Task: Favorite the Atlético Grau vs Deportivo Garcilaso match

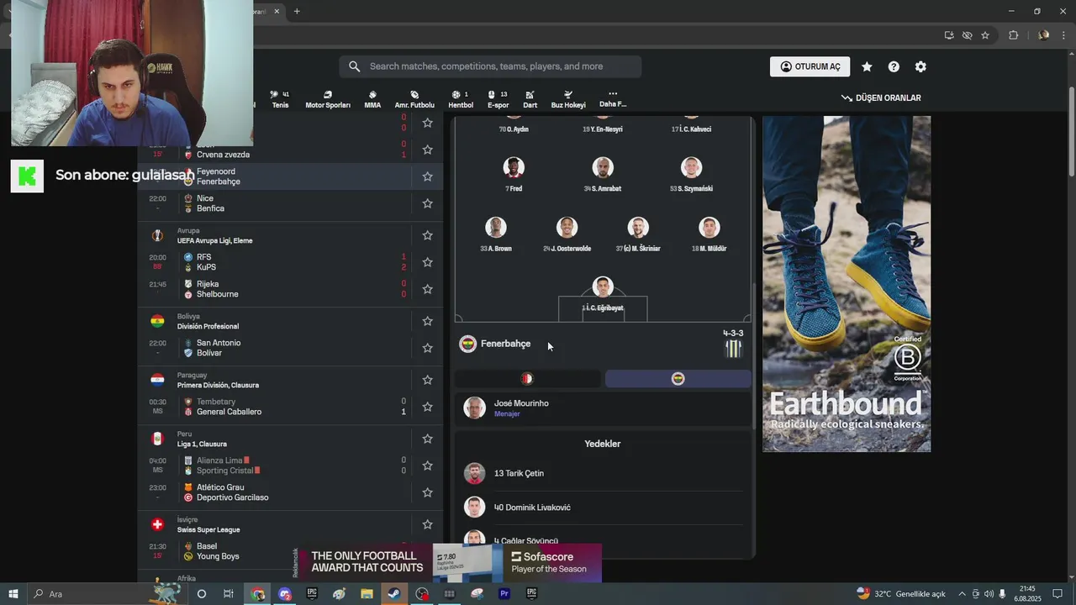Action: 427,492
